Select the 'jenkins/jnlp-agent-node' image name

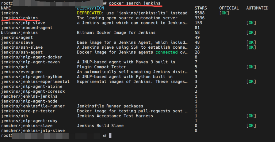[29, 101]
